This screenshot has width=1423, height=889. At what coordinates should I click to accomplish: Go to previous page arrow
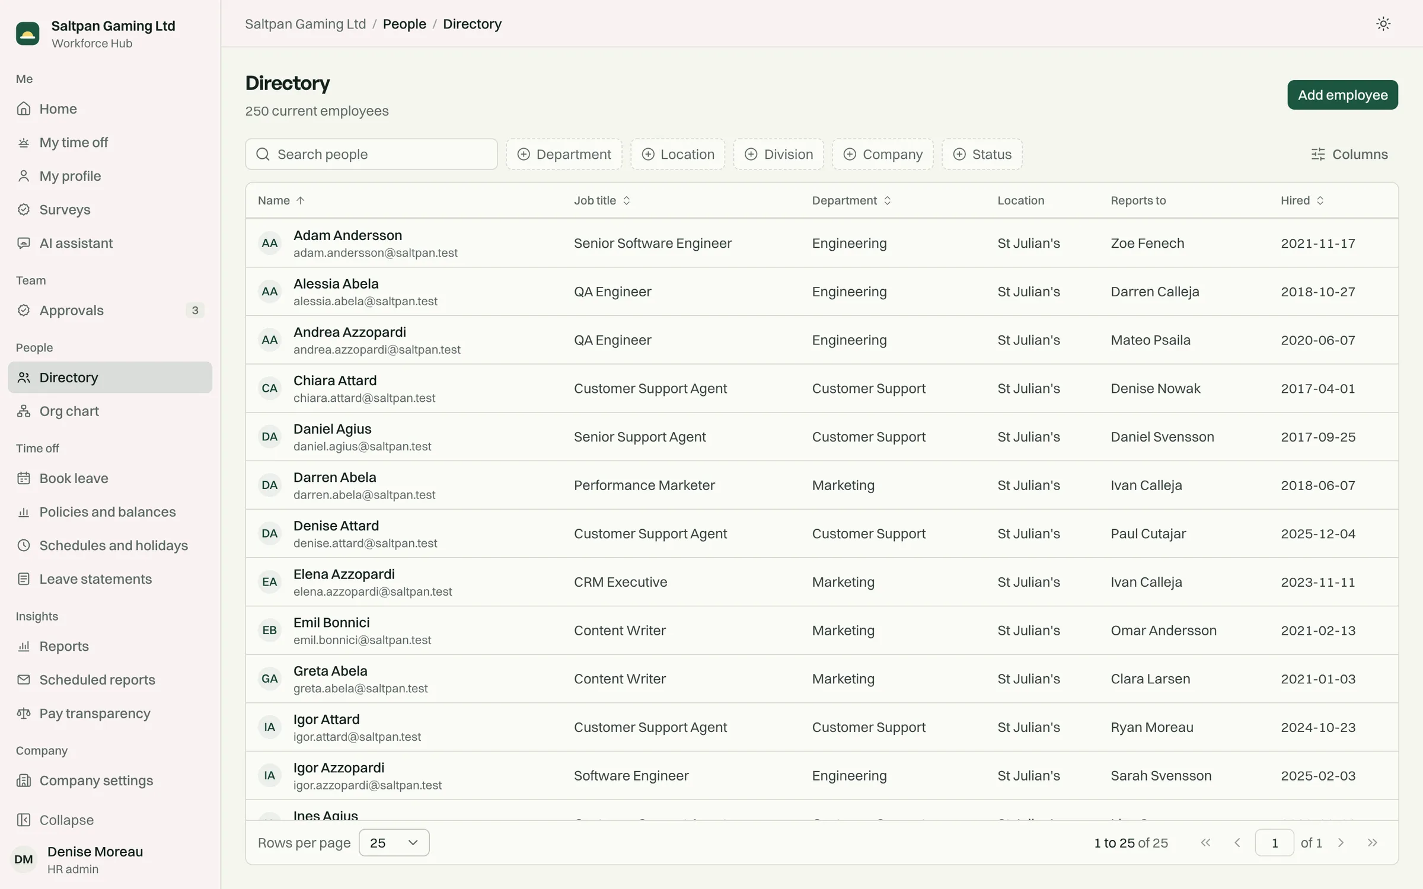(x=1237, y=843)
